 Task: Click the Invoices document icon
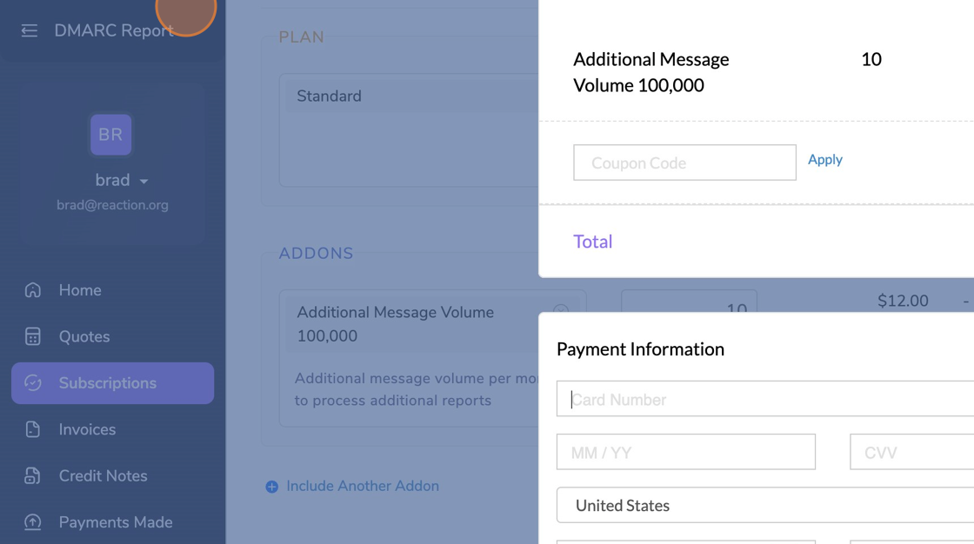click(x=33, y=429)
